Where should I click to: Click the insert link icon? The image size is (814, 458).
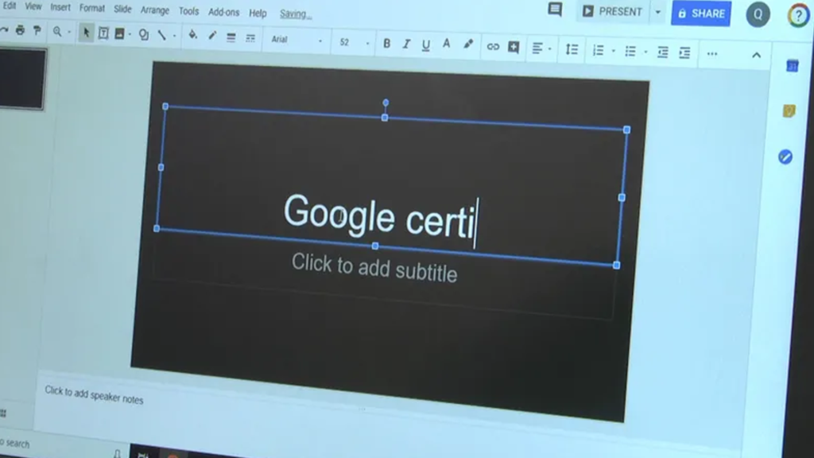click(x=493, y=47)
